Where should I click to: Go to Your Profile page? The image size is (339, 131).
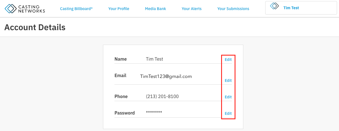(119, 9)
